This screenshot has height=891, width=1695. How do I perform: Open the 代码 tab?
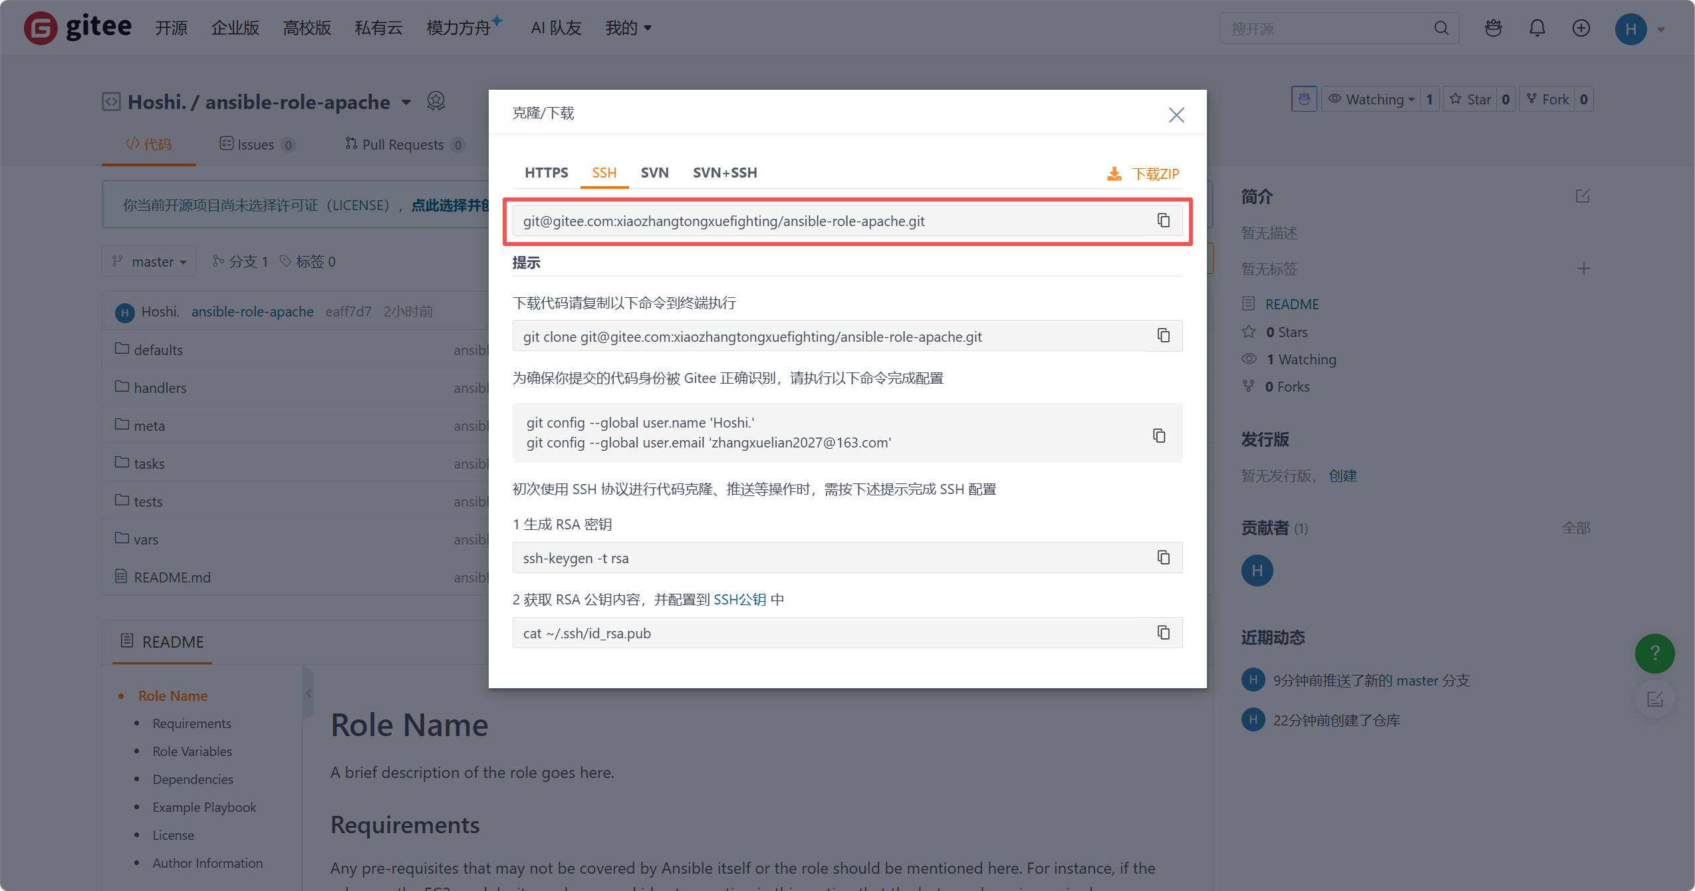[x=149, y=144]
